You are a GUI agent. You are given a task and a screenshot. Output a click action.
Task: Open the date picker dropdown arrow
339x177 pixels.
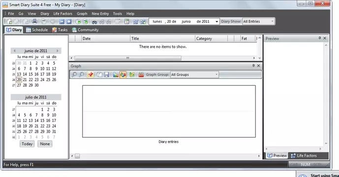[216, 22]
